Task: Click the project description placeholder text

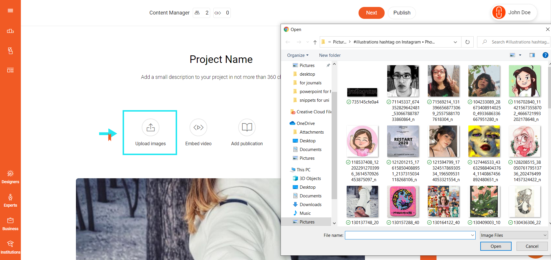Action: pyautogui.click(x=211, y=77)
